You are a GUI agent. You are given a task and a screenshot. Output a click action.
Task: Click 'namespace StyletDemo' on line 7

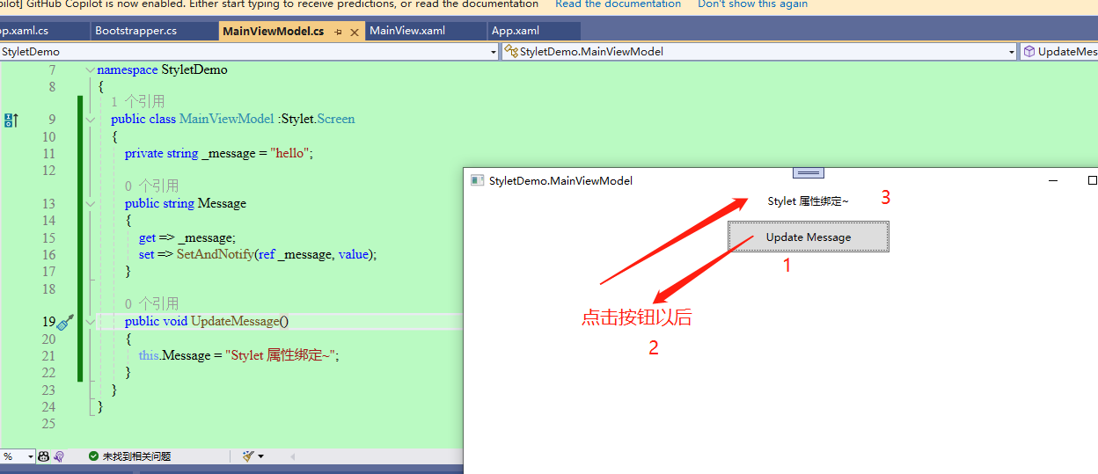point(162,69)
